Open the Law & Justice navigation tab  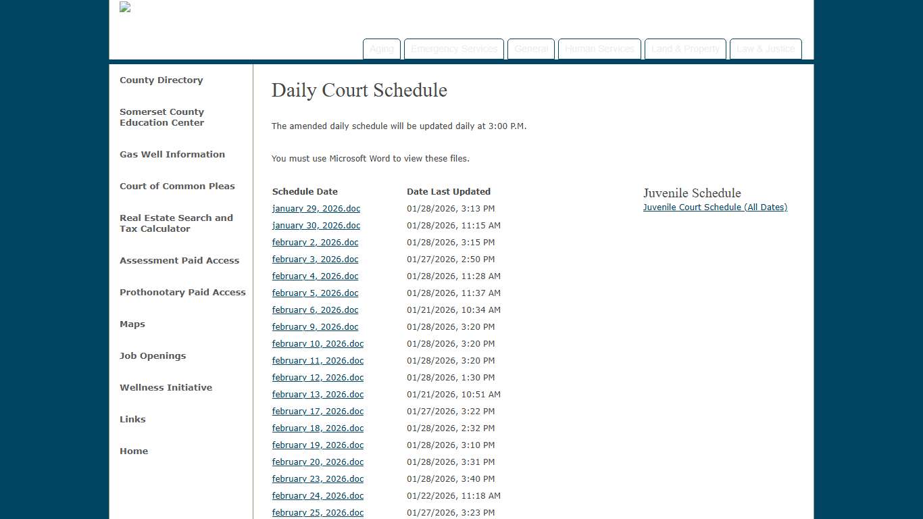coord(765,49)
